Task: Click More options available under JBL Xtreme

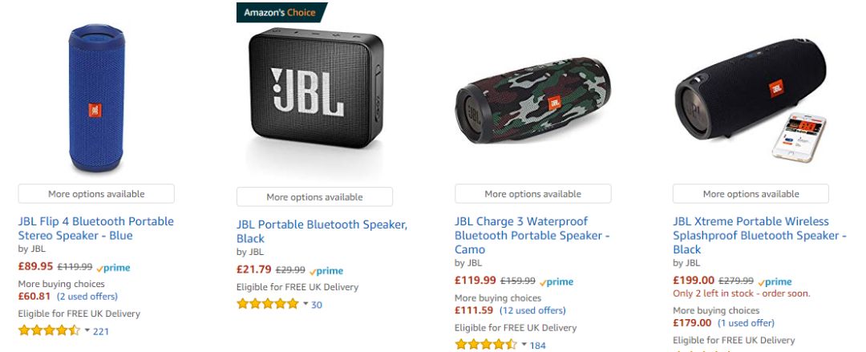Action: 751,194
